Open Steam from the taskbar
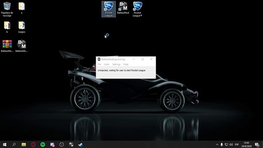Screen dimensions: 263x148 click(x=81, y=144)
